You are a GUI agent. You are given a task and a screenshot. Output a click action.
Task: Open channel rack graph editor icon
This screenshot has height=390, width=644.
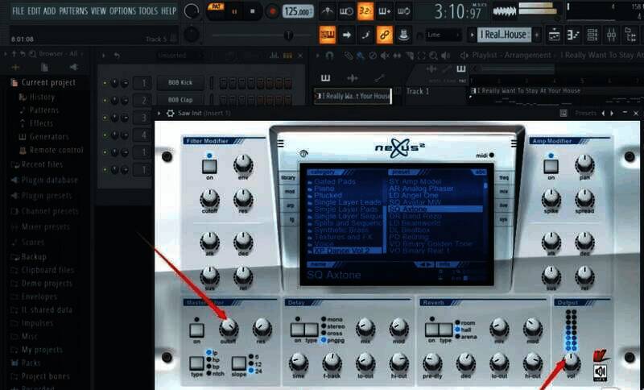point(274,56)
